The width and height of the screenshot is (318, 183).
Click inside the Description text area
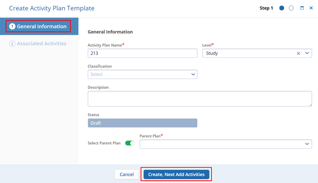coord(199,98)
